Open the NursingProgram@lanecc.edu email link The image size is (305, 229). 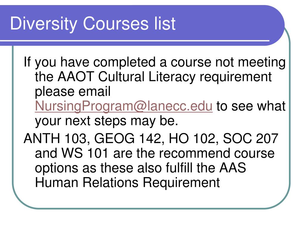[x=124, y=106]
